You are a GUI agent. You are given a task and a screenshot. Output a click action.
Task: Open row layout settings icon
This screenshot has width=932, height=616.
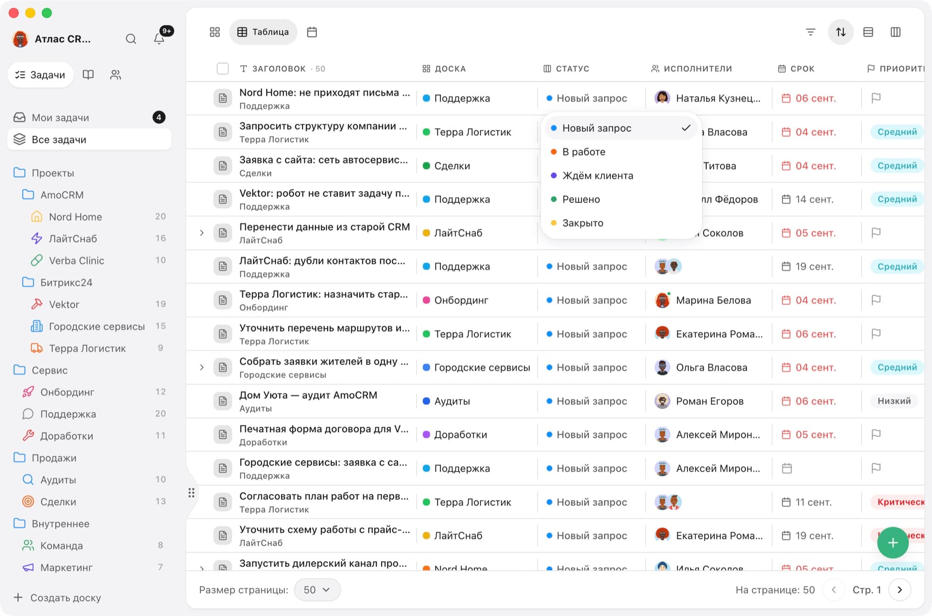coord(868,32)
